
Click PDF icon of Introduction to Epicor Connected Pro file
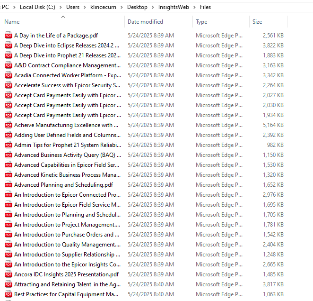[9, 195]
